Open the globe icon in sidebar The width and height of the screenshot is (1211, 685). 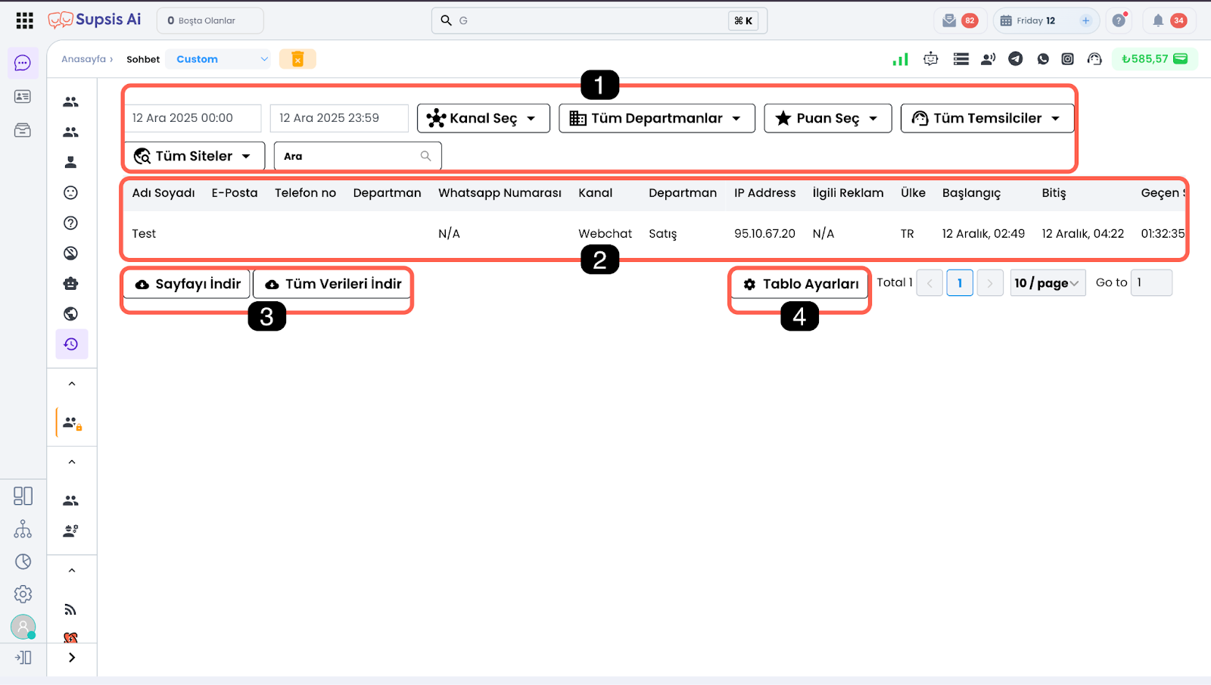point(71,314)
